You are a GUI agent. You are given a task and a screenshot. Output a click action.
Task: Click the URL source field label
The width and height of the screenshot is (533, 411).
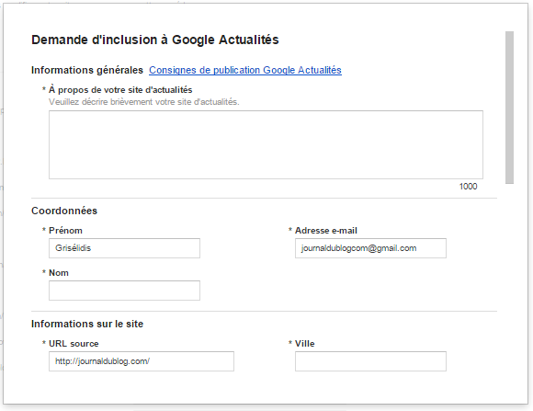[x=74, y=344]
